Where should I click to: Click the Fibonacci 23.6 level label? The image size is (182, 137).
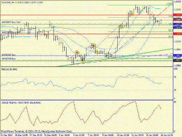tap(171, 16)
